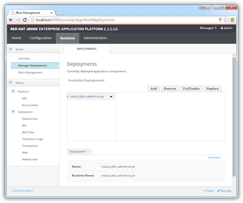Collapse the Subsystems tree node
The width and height of the screenshot is (243, 203).
click(13, 112)
